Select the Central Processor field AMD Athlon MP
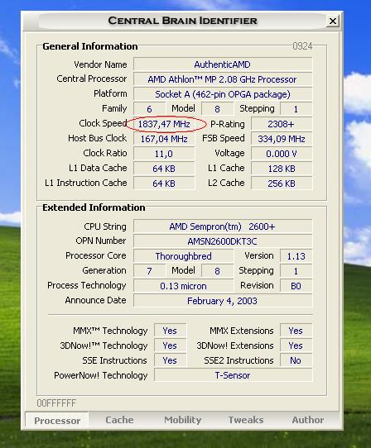The height and width of the screenshot is (448, 371). 223,79
